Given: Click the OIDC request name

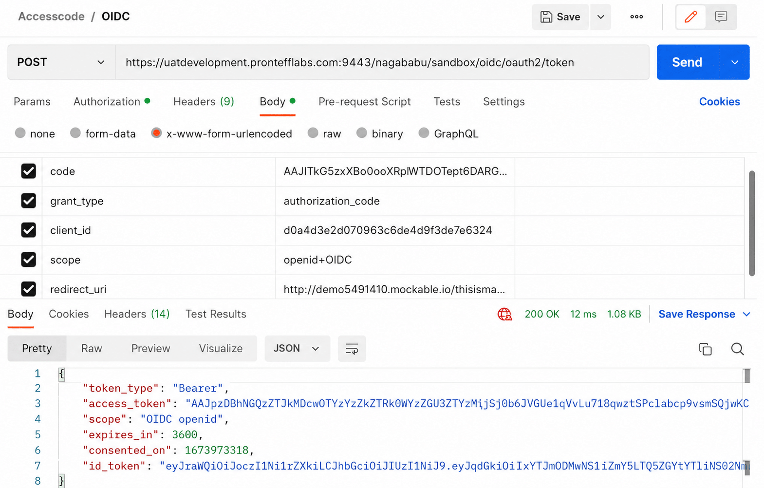Looking at the screenshot, I should pyautogui.click(x=116, y=17).
